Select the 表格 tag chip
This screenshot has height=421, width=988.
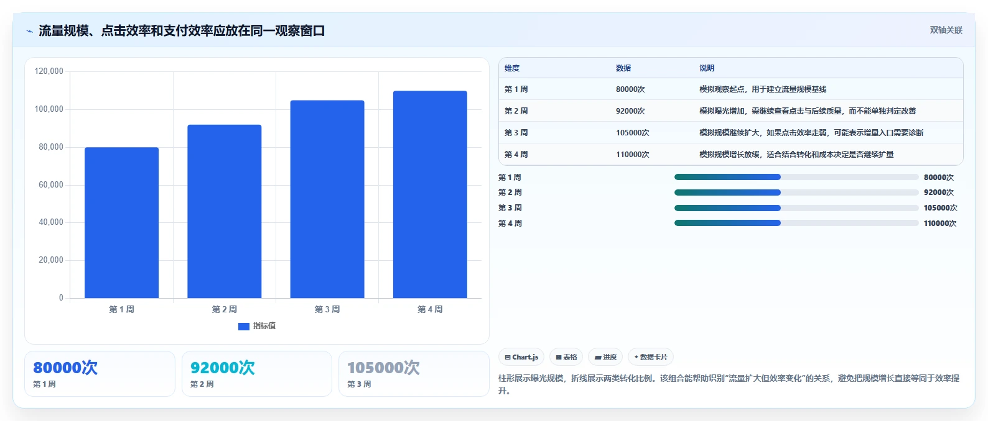pos(566,357)
